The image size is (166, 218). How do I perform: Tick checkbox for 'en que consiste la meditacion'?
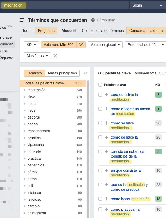pyautogui.click(x=100, y=170)
